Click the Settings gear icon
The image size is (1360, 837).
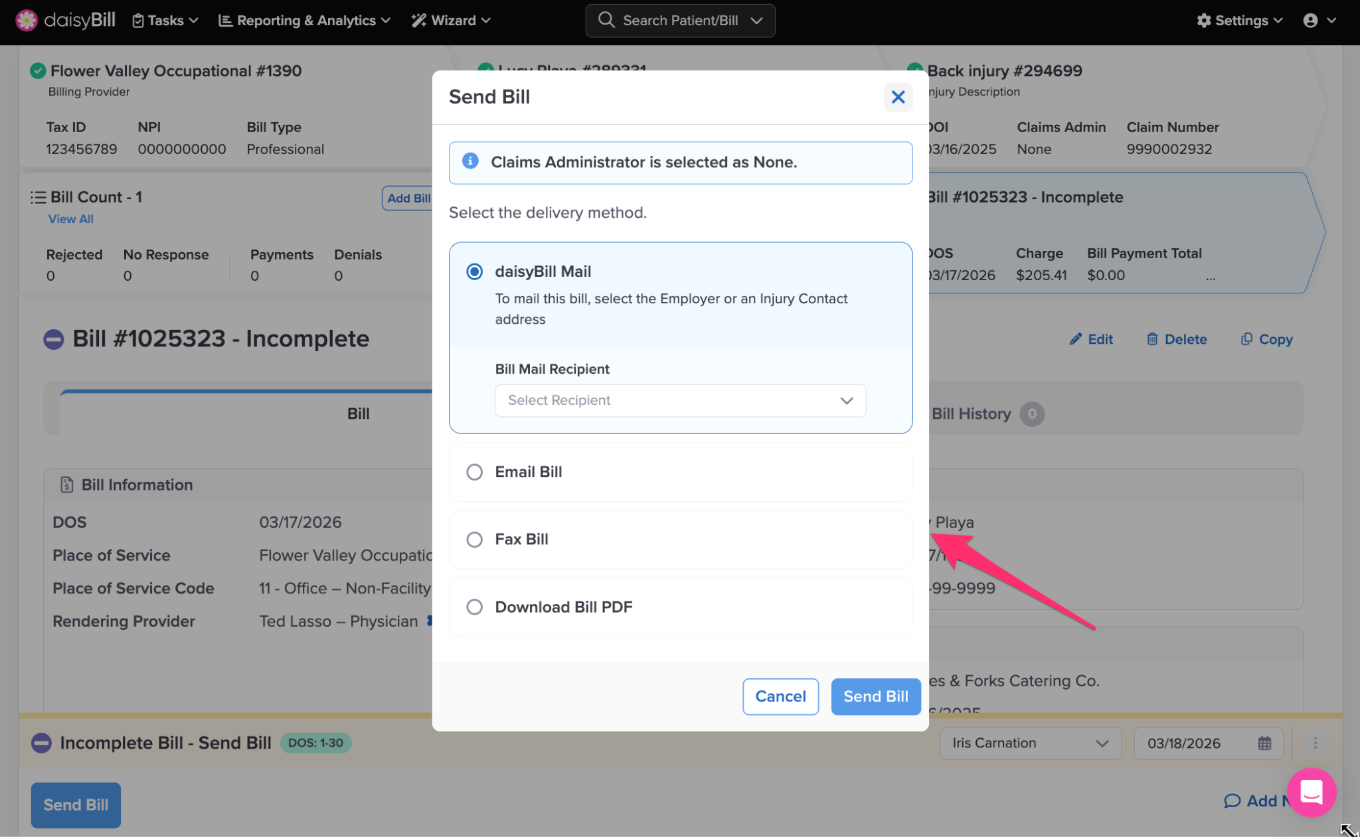[1203, 21]
